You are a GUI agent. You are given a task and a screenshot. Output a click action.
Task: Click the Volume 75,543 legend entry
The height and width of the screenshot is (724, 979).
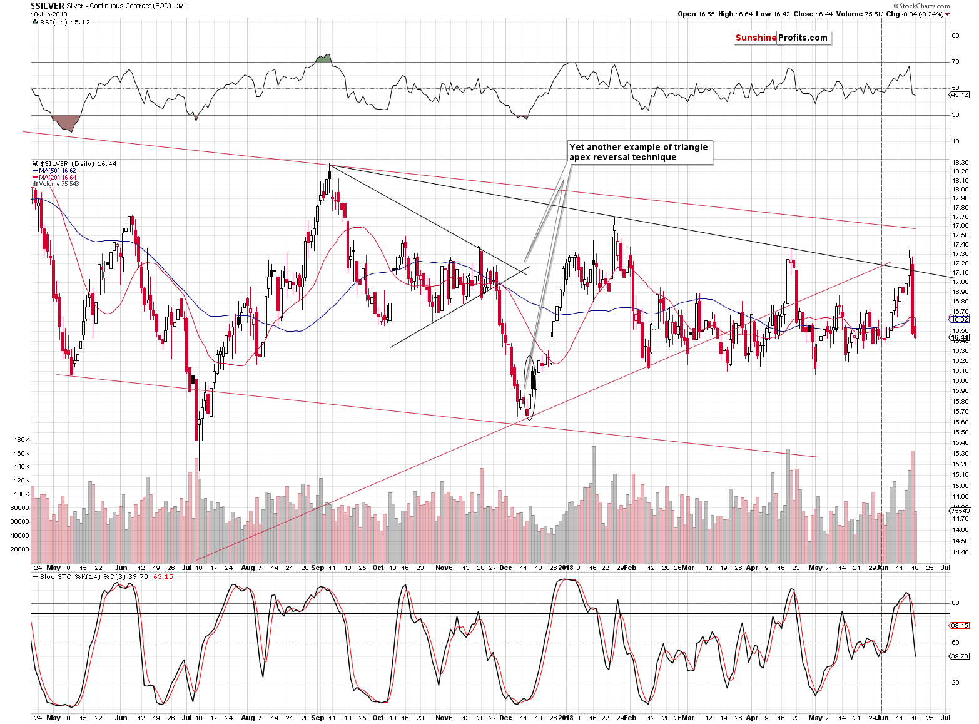click(x=55, y=184)
